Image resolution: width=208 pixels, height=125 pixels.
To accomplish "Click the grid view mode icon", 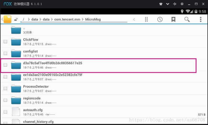I will point(146,19).
